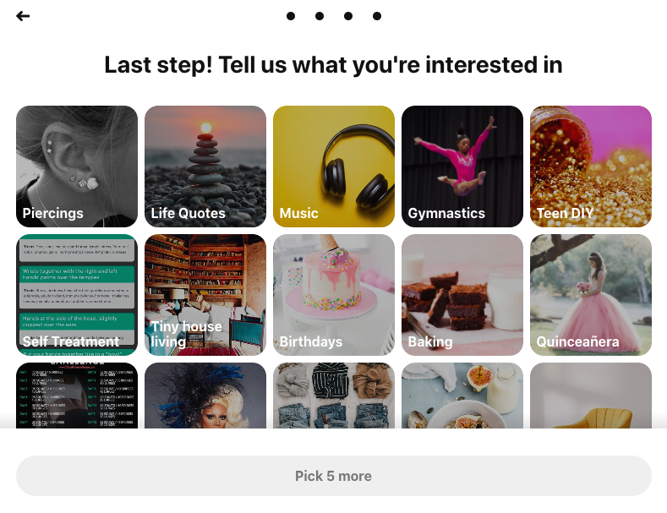Click the first progress step dot
The image size is (667, 513).
click(x=291, y=16)
